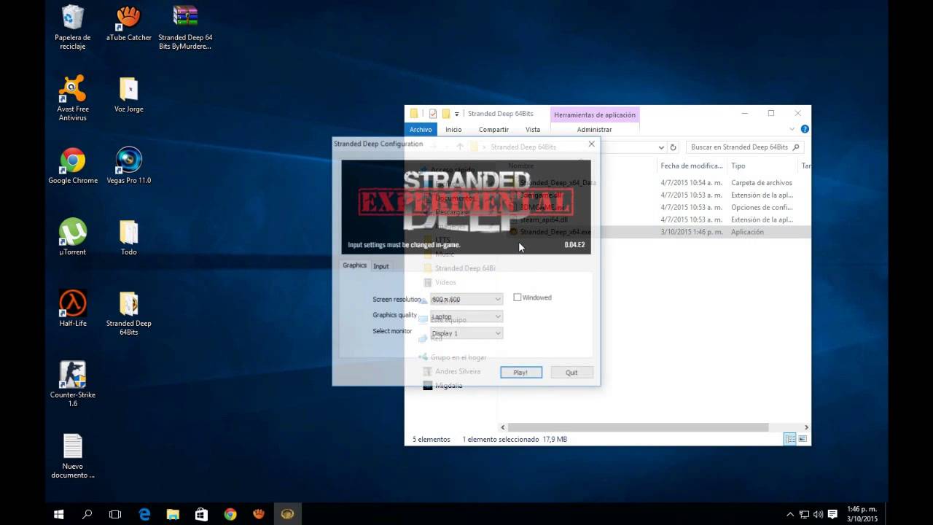Expand the Explorer address bar history dropdown
Image resolution: width=933 pixels, height=525 pixels.
click(x=661, y=147)
